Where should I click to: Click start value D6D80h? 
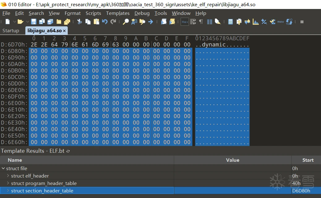point(301,191)
